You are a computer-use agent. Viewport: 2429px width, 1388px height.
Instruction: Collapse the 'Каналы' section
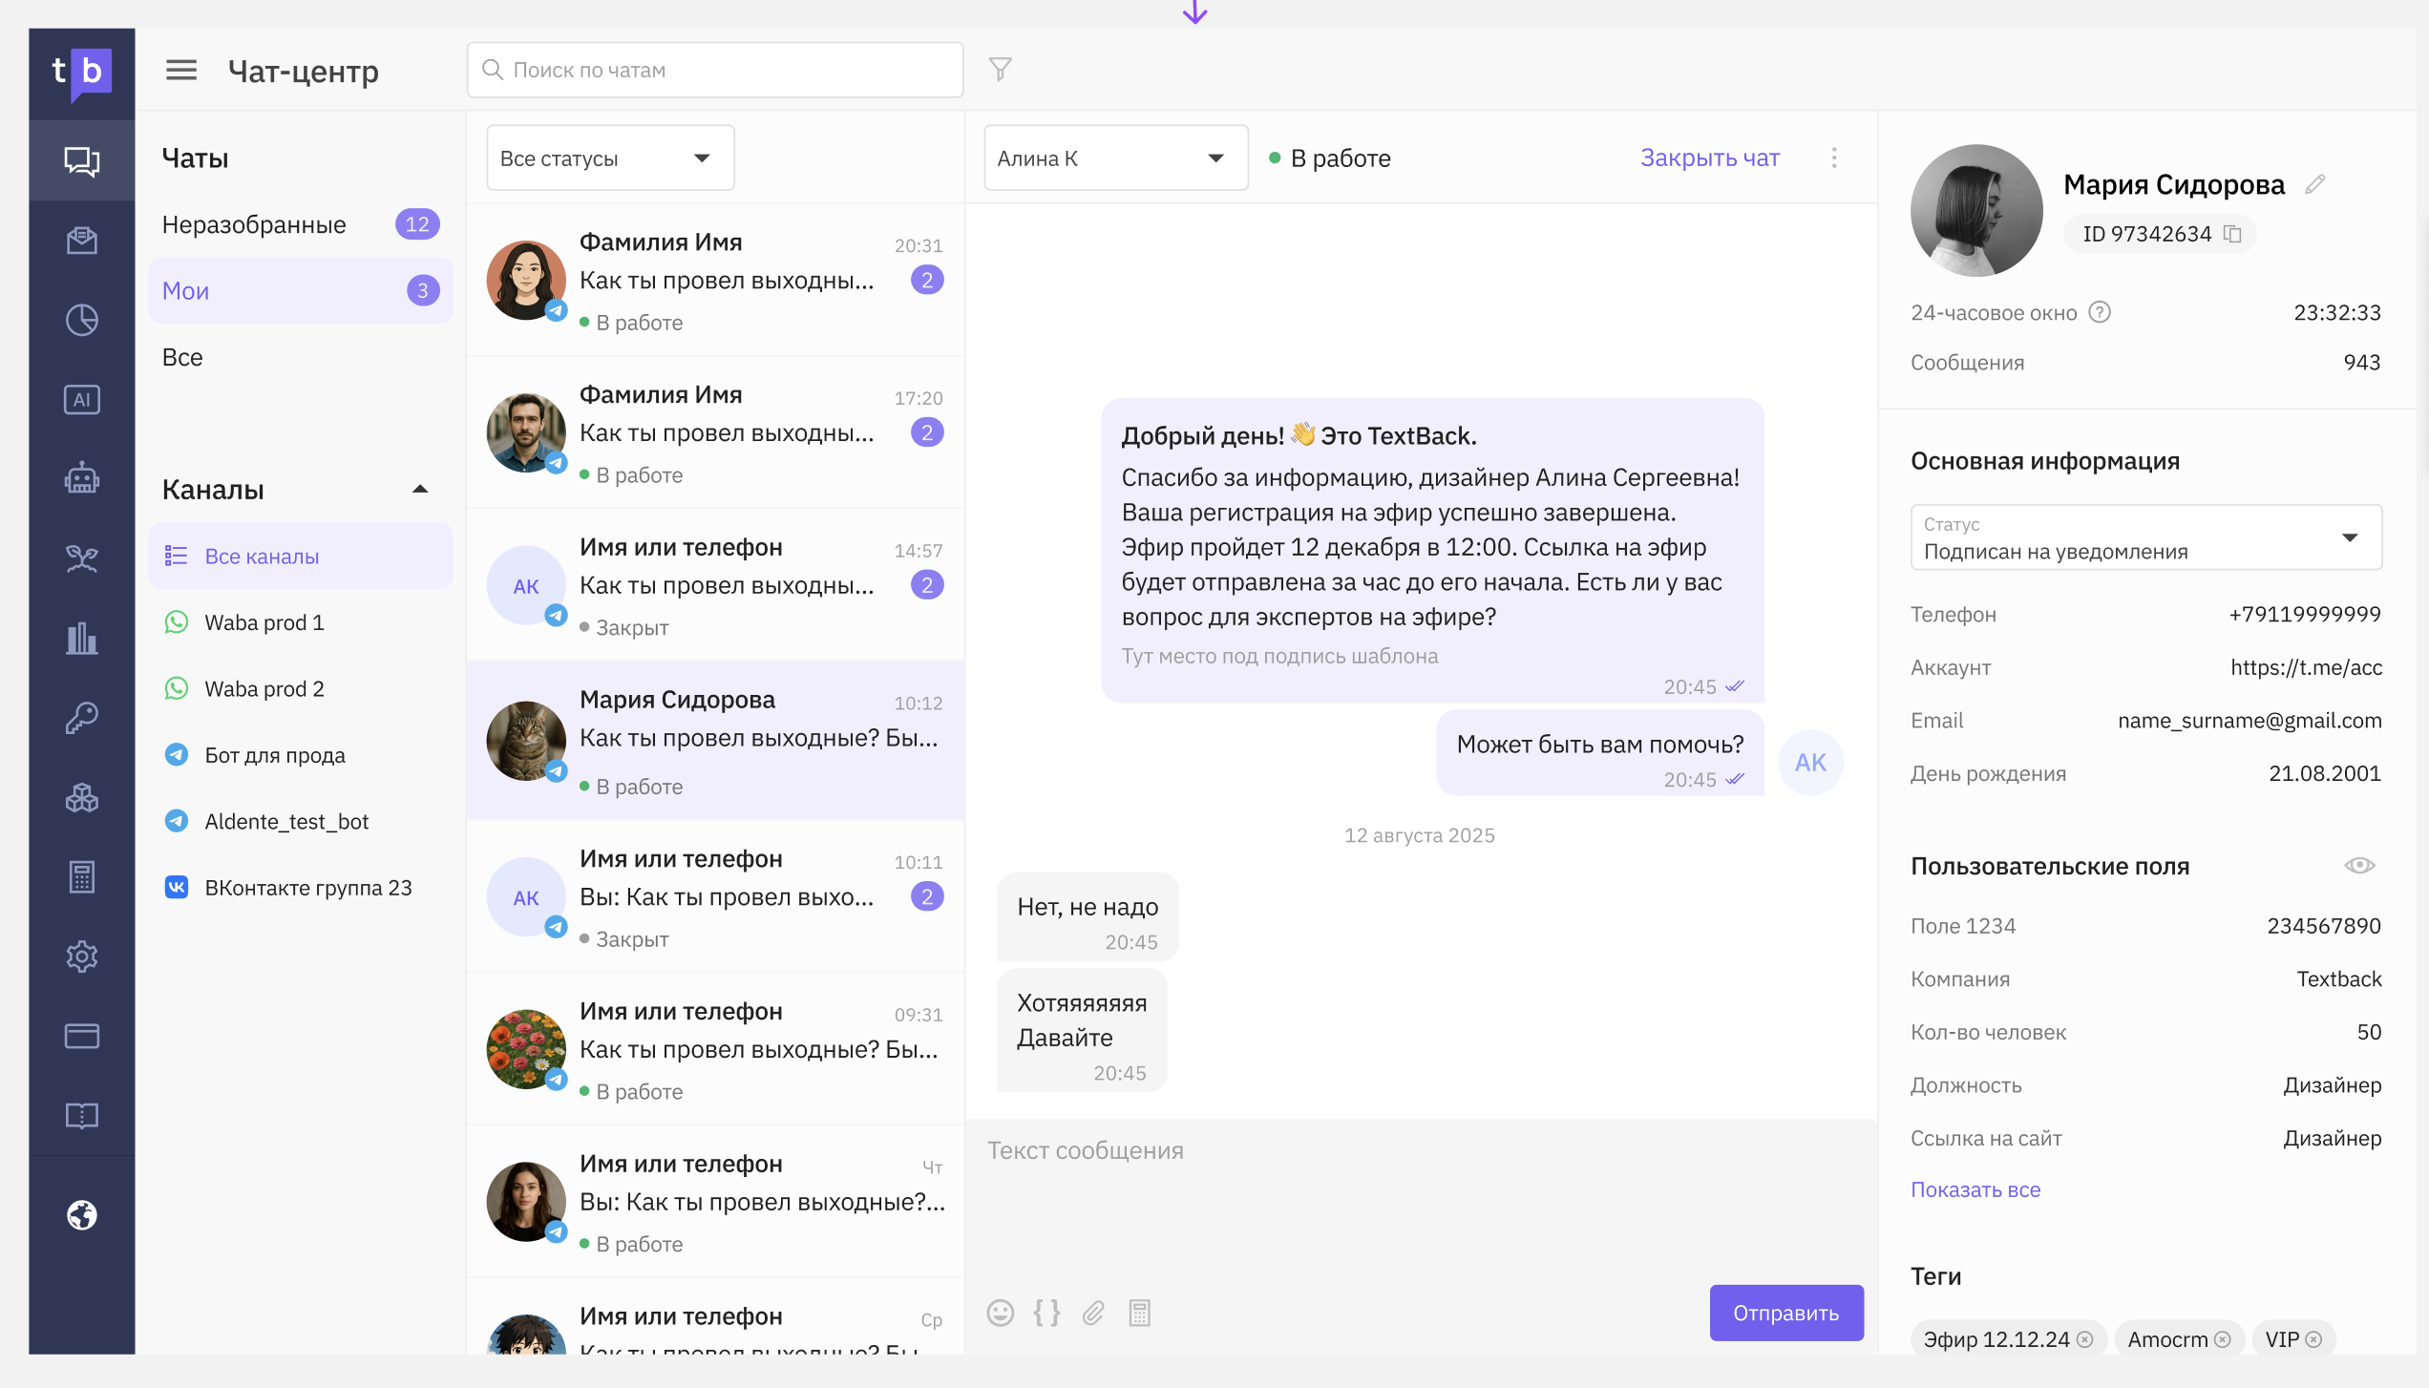[420, 490]
